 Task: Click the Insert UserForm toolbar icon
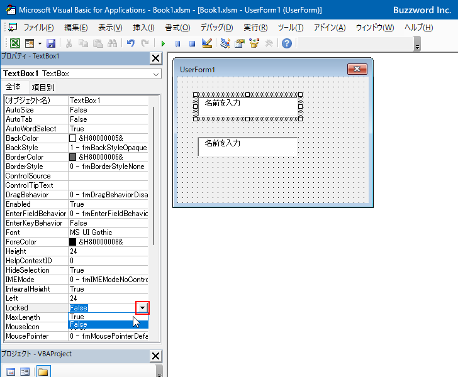point(30,43)
